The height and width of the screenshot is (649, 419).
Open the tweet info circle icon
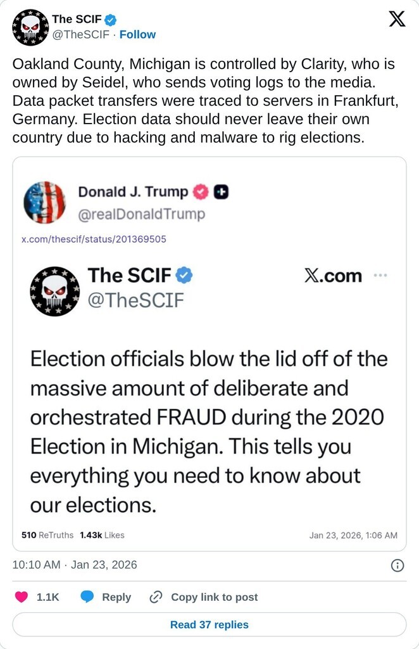coord(397,565)
